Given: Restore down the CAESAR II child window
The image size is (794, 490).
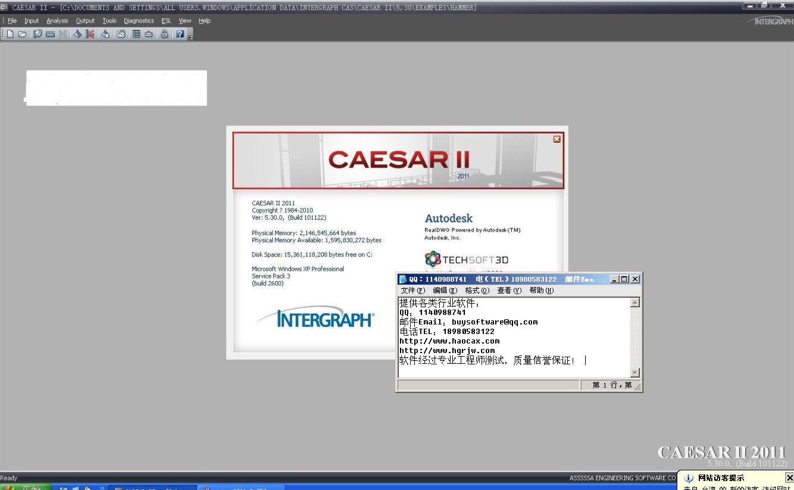Looking at the screenshot, I should pos(764,5).
